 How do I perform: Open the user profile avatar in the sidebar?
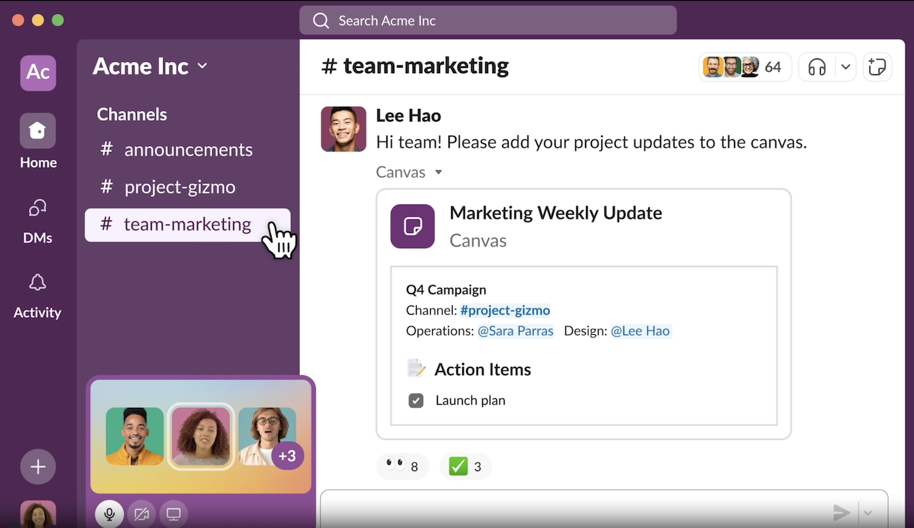[x=38, y=514]
